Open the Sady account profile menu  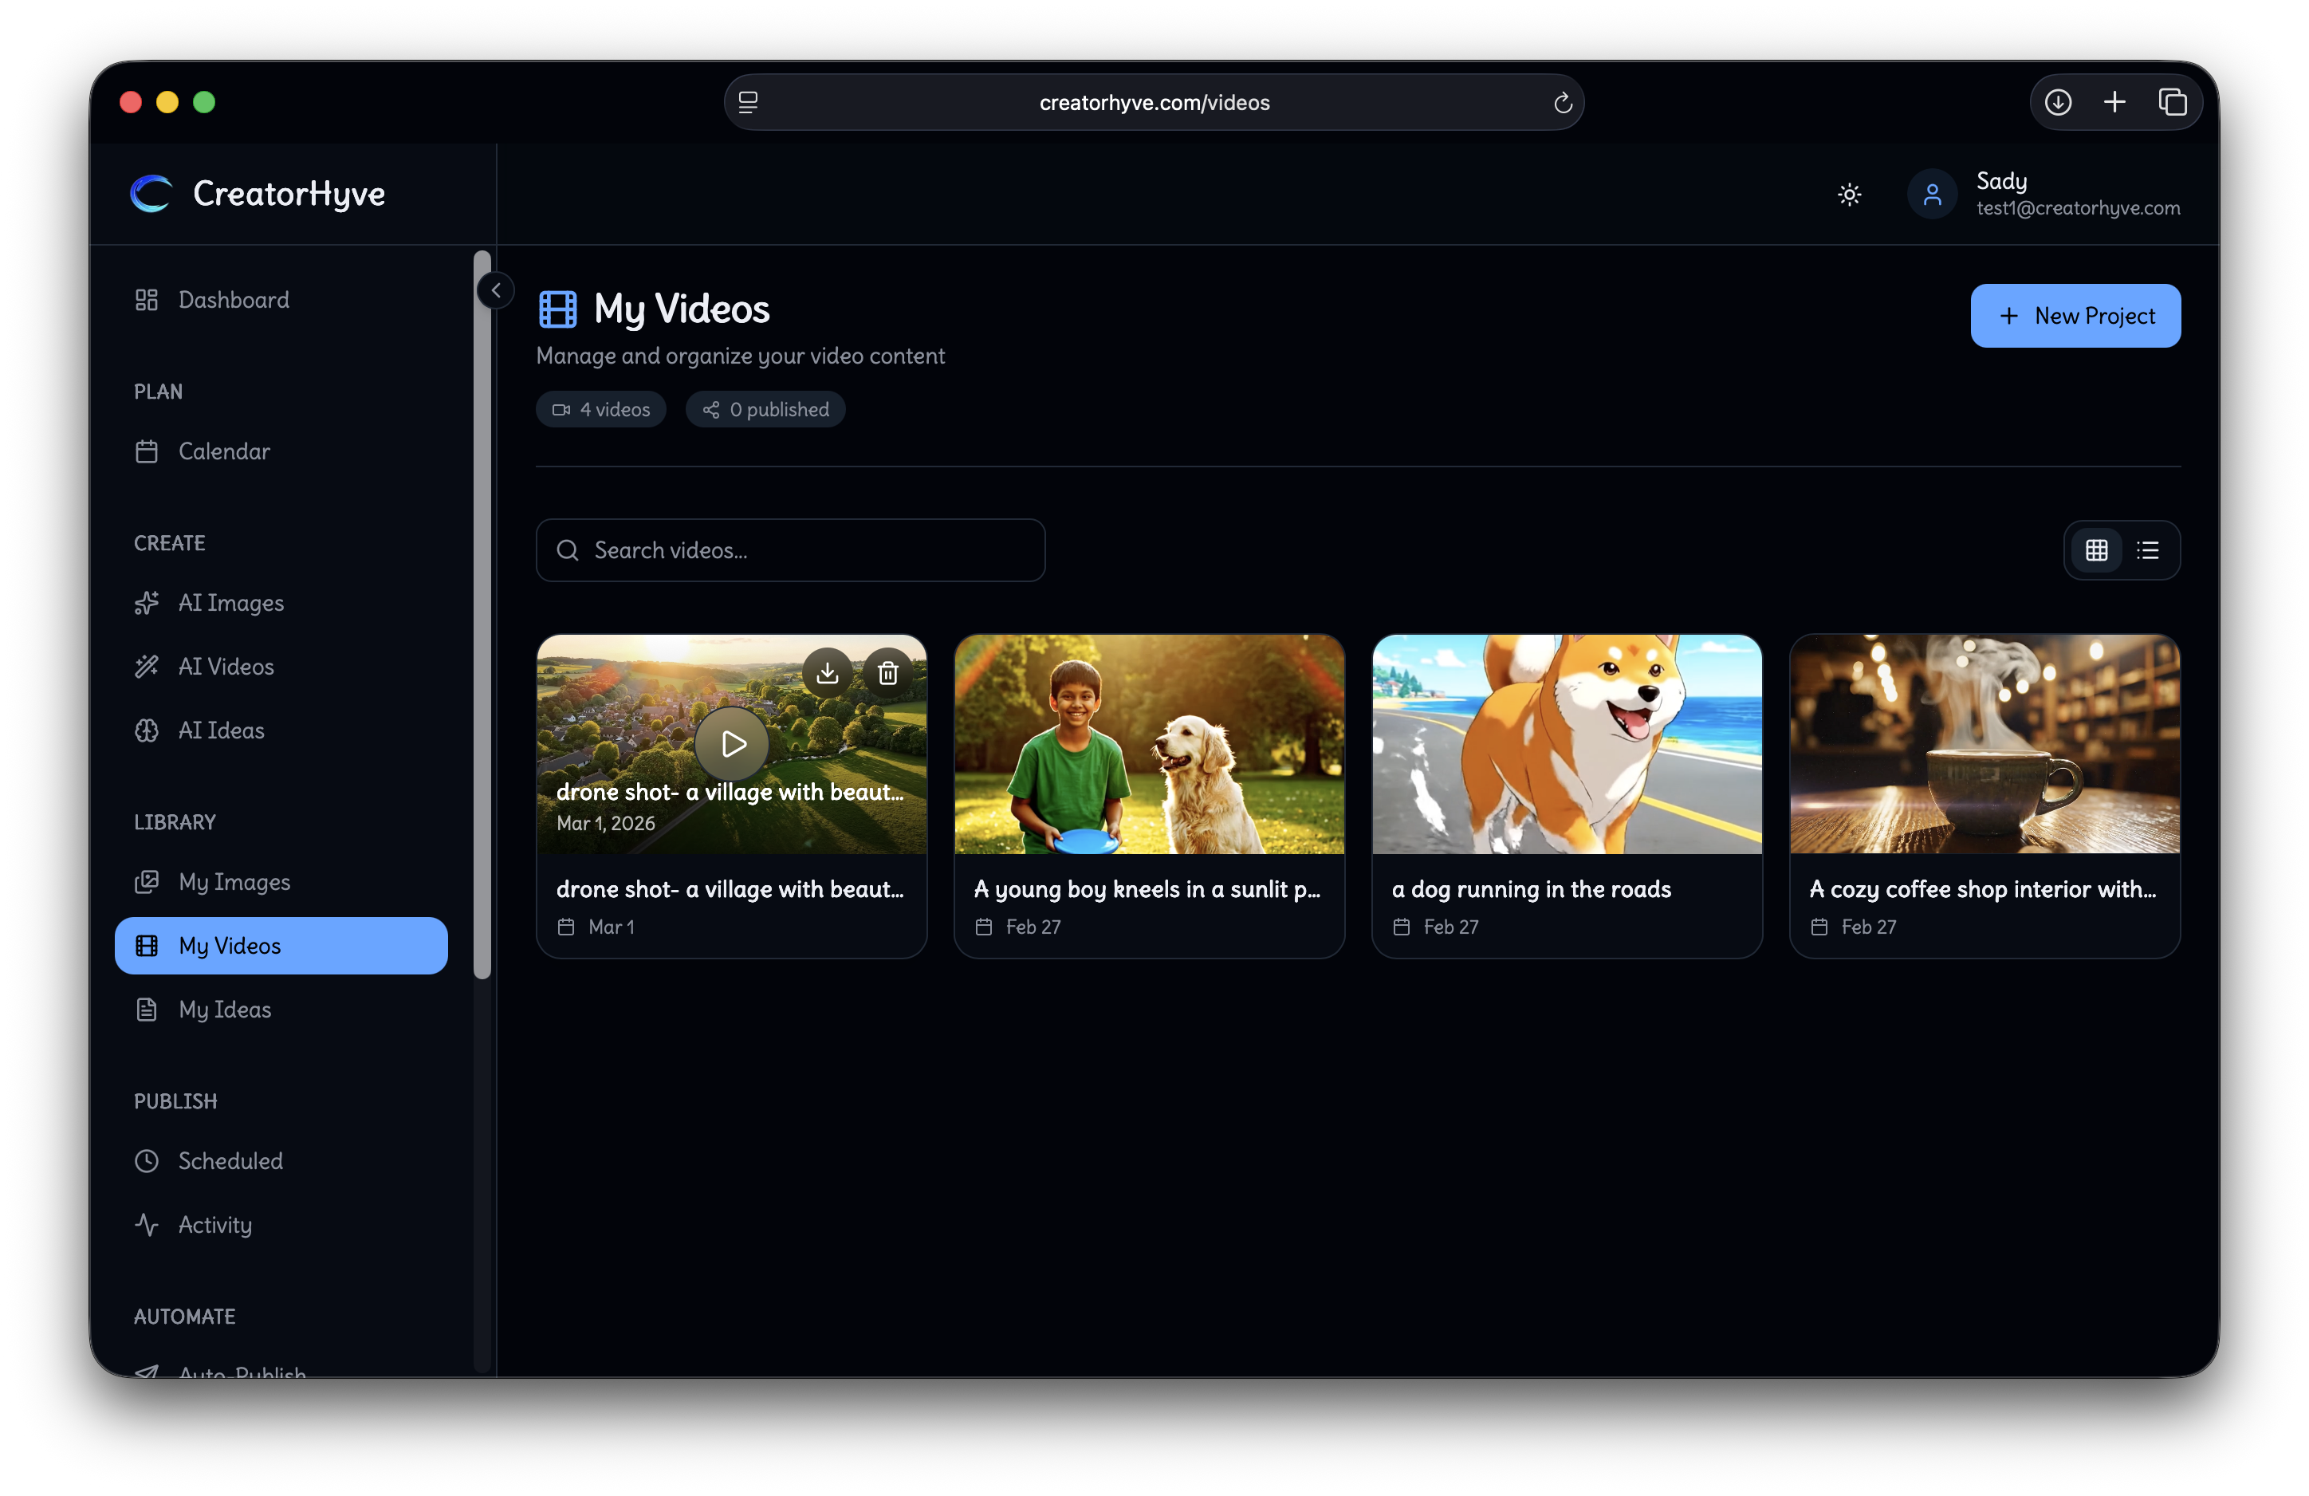click(x=2043, y=193)
